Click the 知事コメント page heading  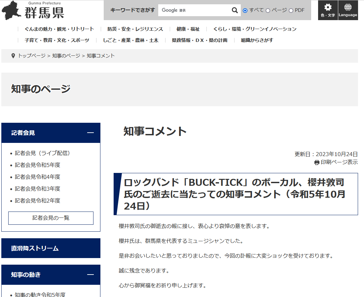coord(155,131)
